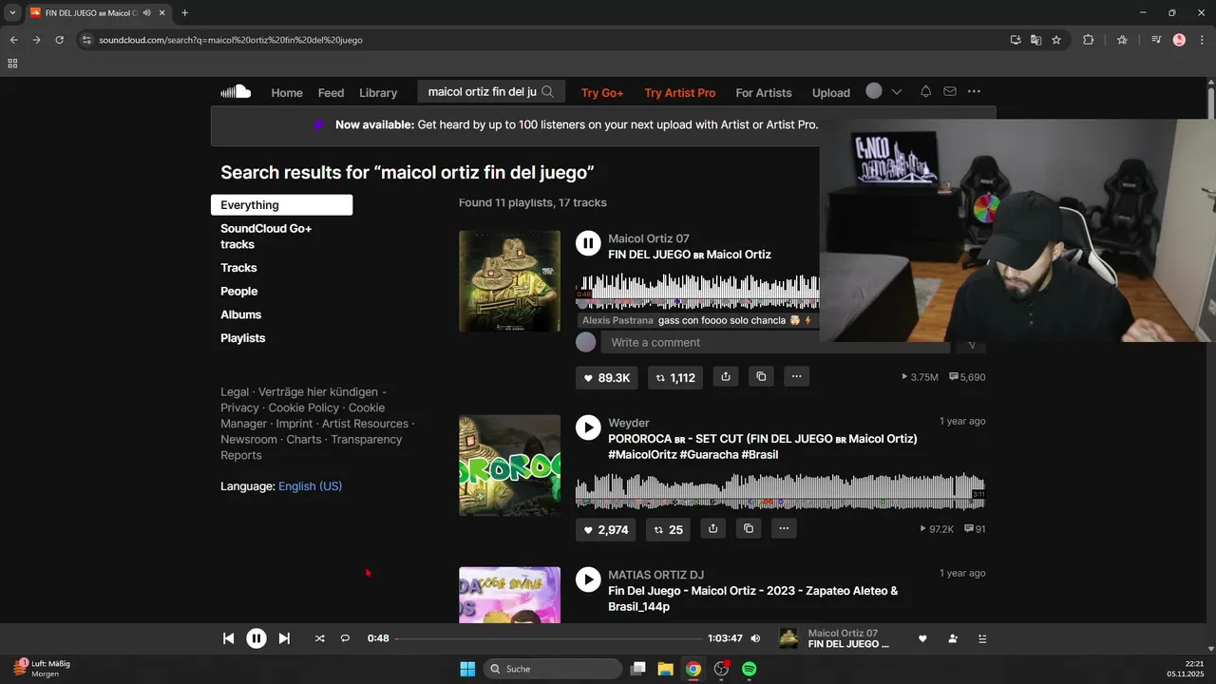Open Spotify from the taskbar
Viewport: 1216px width, 684px height.
click(x=750, y=669)
